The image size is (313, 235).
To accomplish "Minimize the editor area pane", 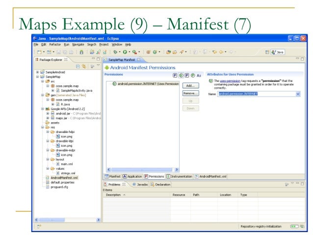I will (x=297, y=58).
